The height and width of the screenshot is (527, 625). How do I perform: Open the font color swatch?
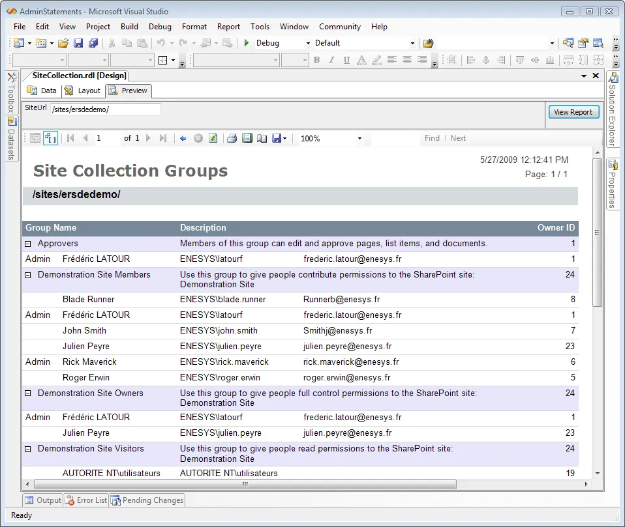point(361,60)
